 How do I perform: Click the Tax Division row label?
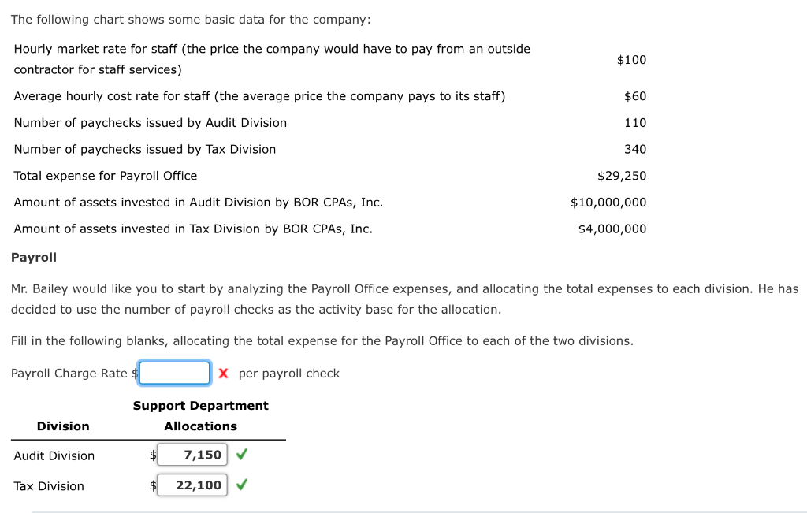[49, 486]
